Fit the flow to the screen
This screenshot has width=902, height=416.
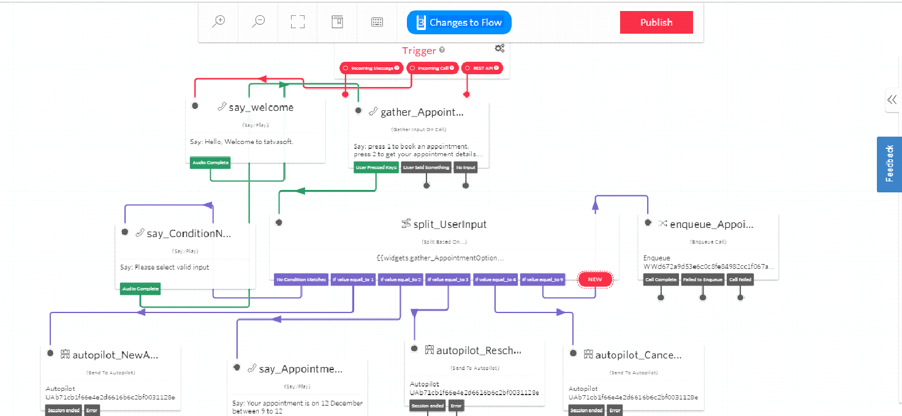point(297,21)
